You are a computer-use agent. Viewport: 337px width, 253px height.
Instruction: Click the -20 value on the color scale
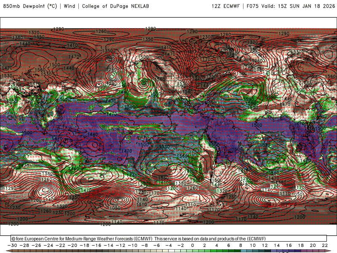(x=72, y=245)
